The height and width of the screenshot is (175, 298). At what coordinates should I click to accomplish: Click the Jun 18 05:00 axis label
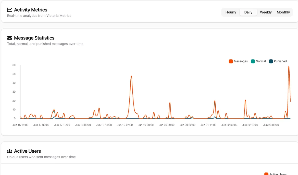tap(83, 125)
